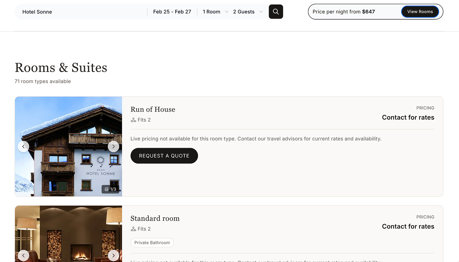Viewport: 459px width, 262px height.
Task: Show next photo of Standard room
Action: 113,255
